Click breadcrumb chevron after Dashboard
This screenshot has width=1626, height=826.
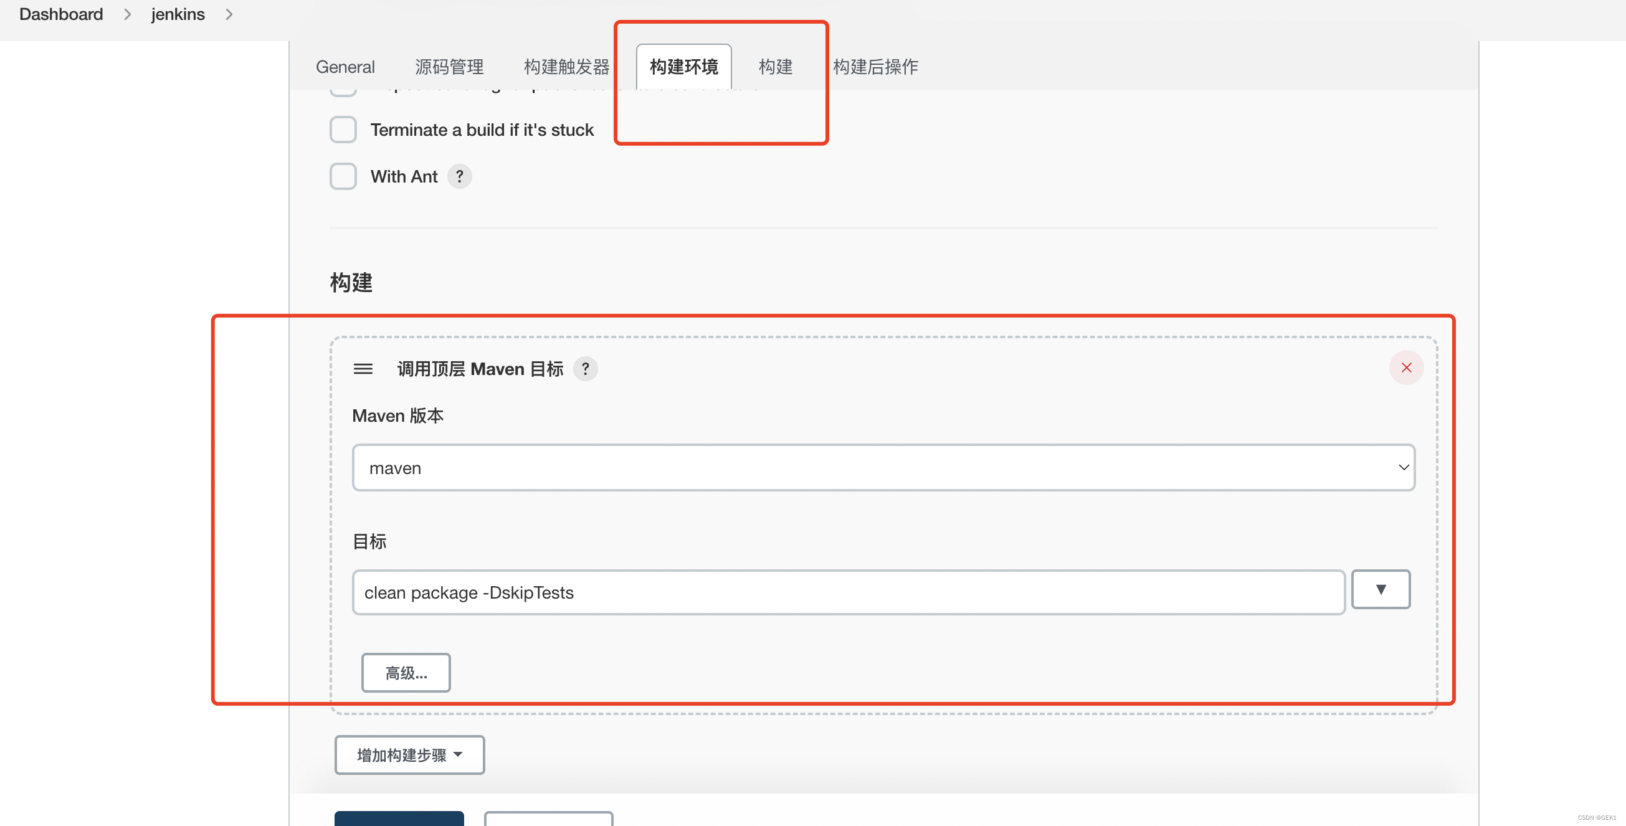point(128,14)
